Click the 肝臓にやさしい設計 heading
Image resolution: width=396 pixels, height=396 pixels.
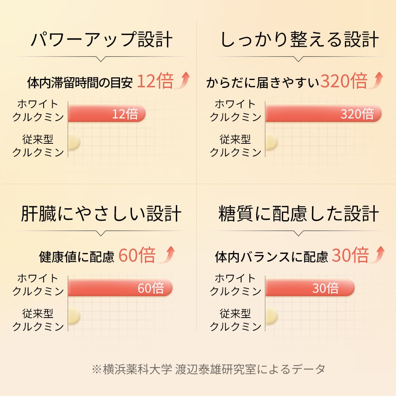click(101, 214)
